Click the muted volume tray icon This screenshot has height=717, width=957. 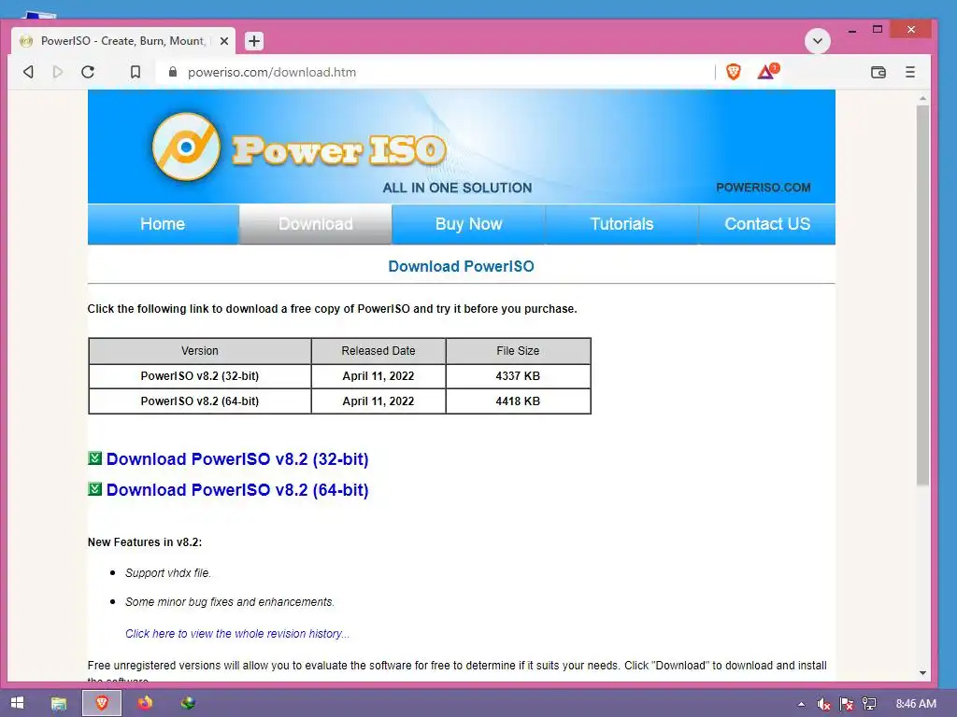pos(824,704)
